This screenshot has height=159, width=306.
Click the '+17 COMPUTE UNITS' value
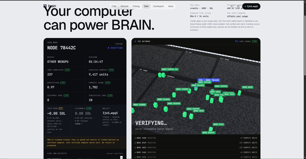pyautogui.click(x=249, y=143)
